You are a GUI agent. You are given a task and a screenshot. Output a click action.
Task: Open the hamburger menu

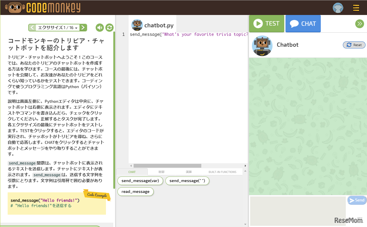[x=356, y=8]
